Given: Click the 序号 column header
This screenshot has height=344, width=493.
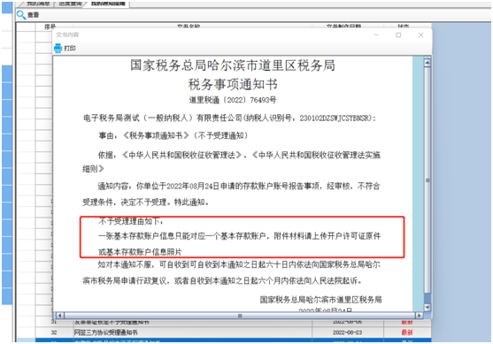Looking at the screenshot, I should pyautogui.click(x=50, y=27).
